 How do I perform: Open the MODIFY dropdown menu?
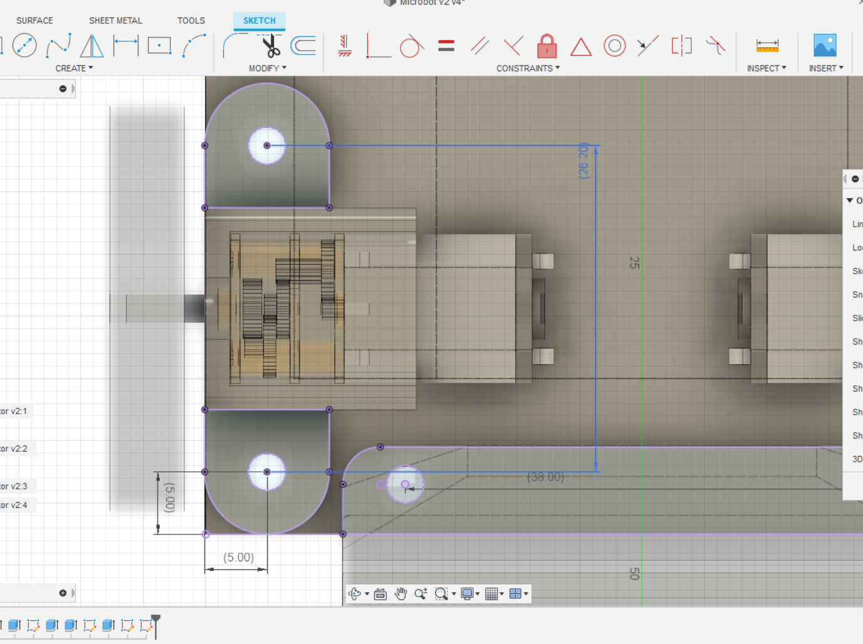coord(268,68)
